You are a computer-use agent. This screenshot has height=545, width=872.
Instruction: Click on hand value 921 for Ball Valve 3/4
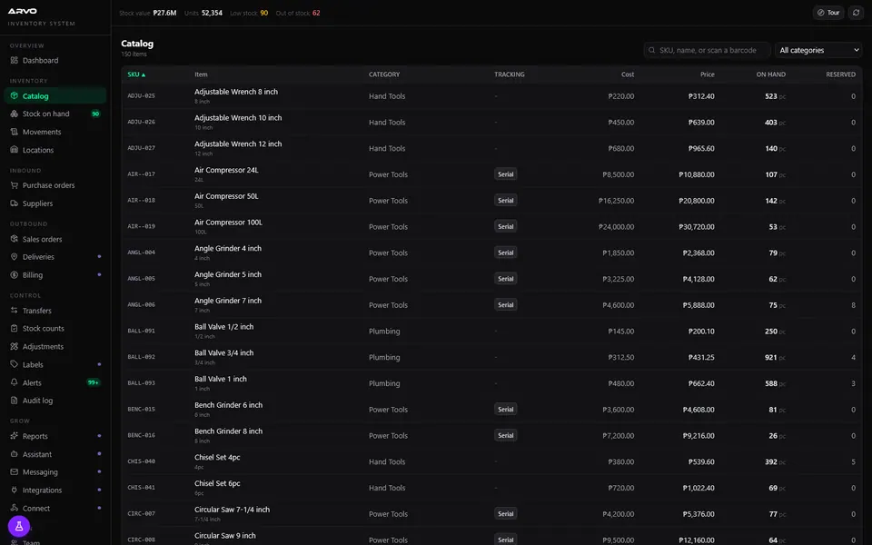[x=771, y=357]
